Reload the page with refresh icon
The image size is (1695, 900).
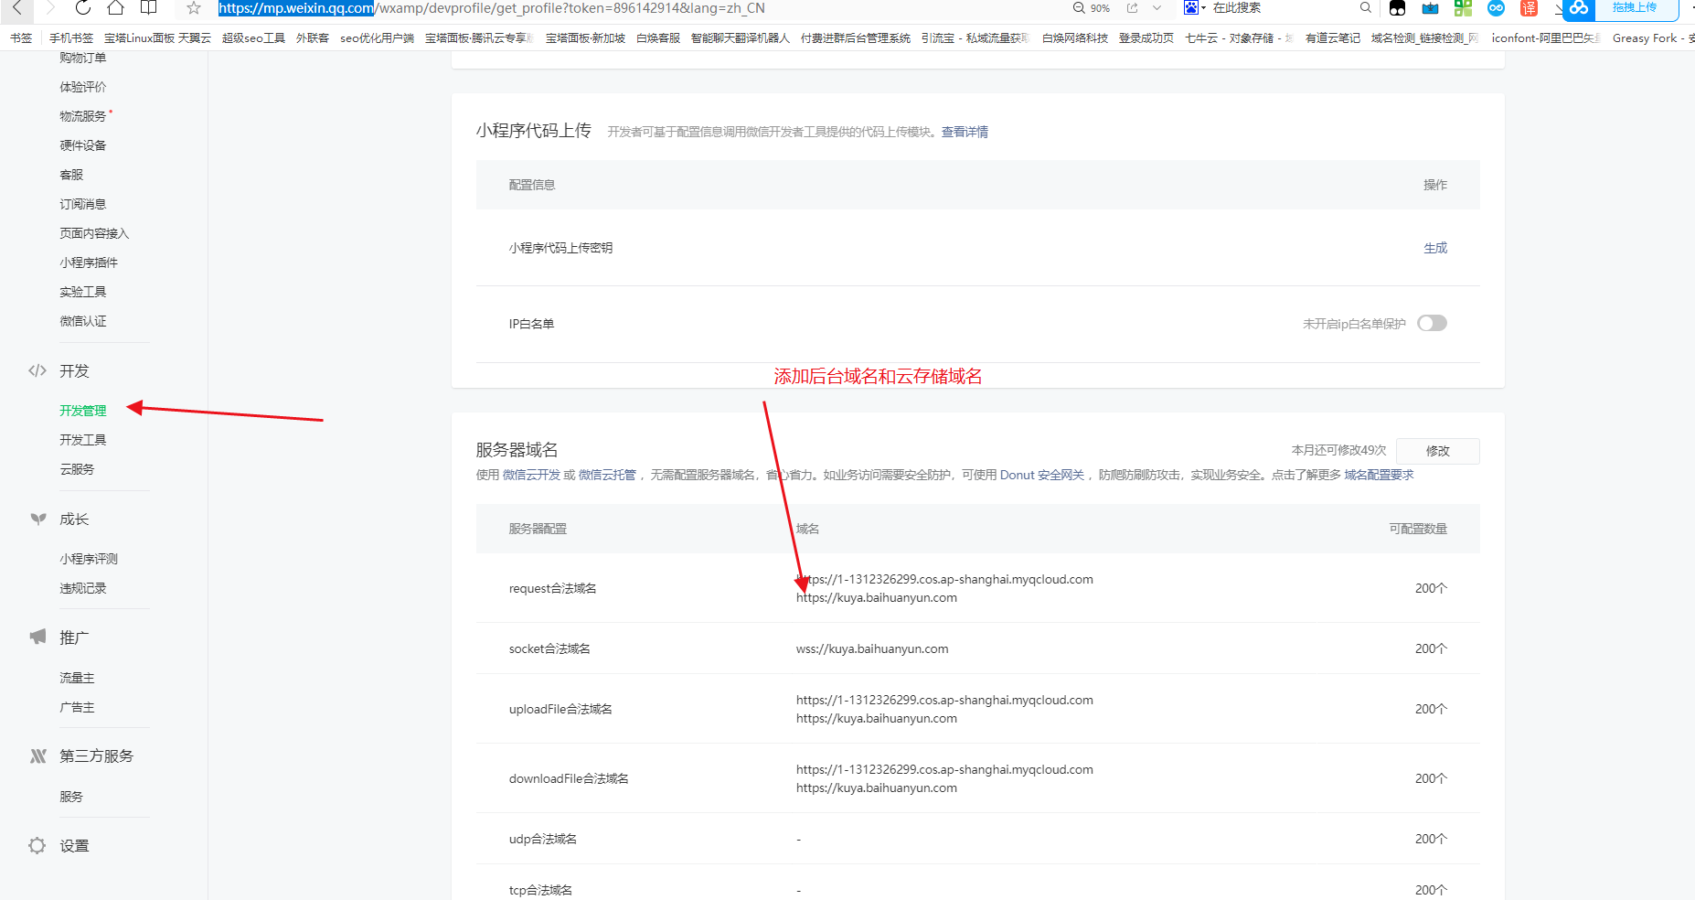pyautogui.click(x=82, y=7)
